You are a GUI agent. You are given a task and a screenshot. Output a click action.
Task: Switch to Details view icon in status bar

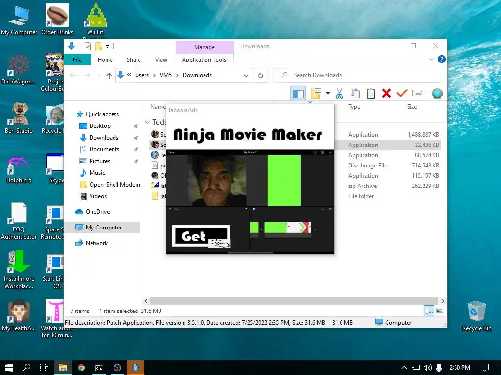[x=429, y=311]
